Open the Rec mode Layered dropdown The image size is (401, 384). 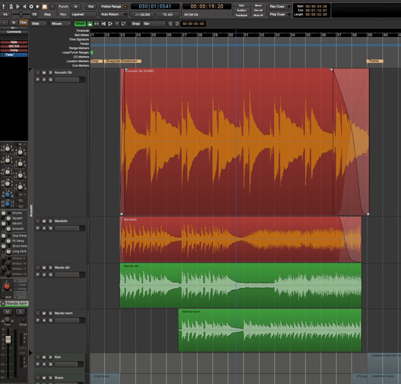[83, 14]
